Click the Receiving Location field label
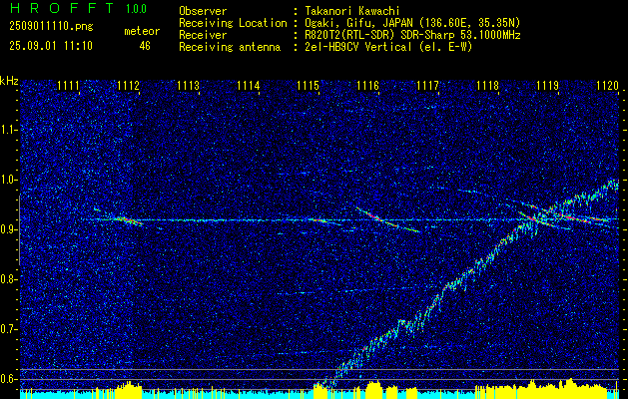This screenshot has width=628, height=399. pos(233,23)
